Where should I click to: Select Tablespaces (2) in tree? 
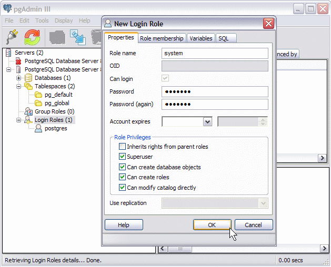pyautogui.click(x=55, y=86)
